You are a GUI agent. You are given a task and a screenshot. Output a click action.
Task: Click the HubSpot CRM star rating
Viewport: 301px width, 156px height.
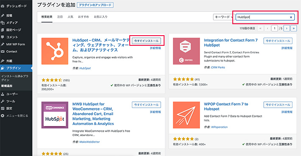coord(52,80)
